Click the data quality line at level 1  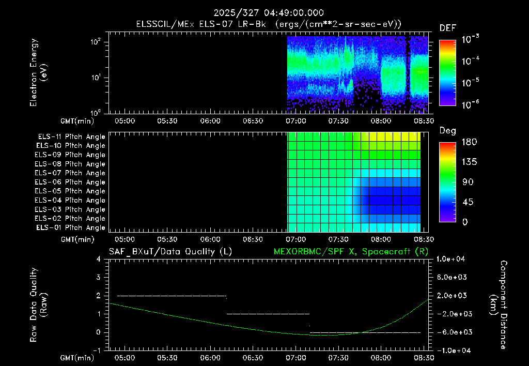[x=268, y=314]
